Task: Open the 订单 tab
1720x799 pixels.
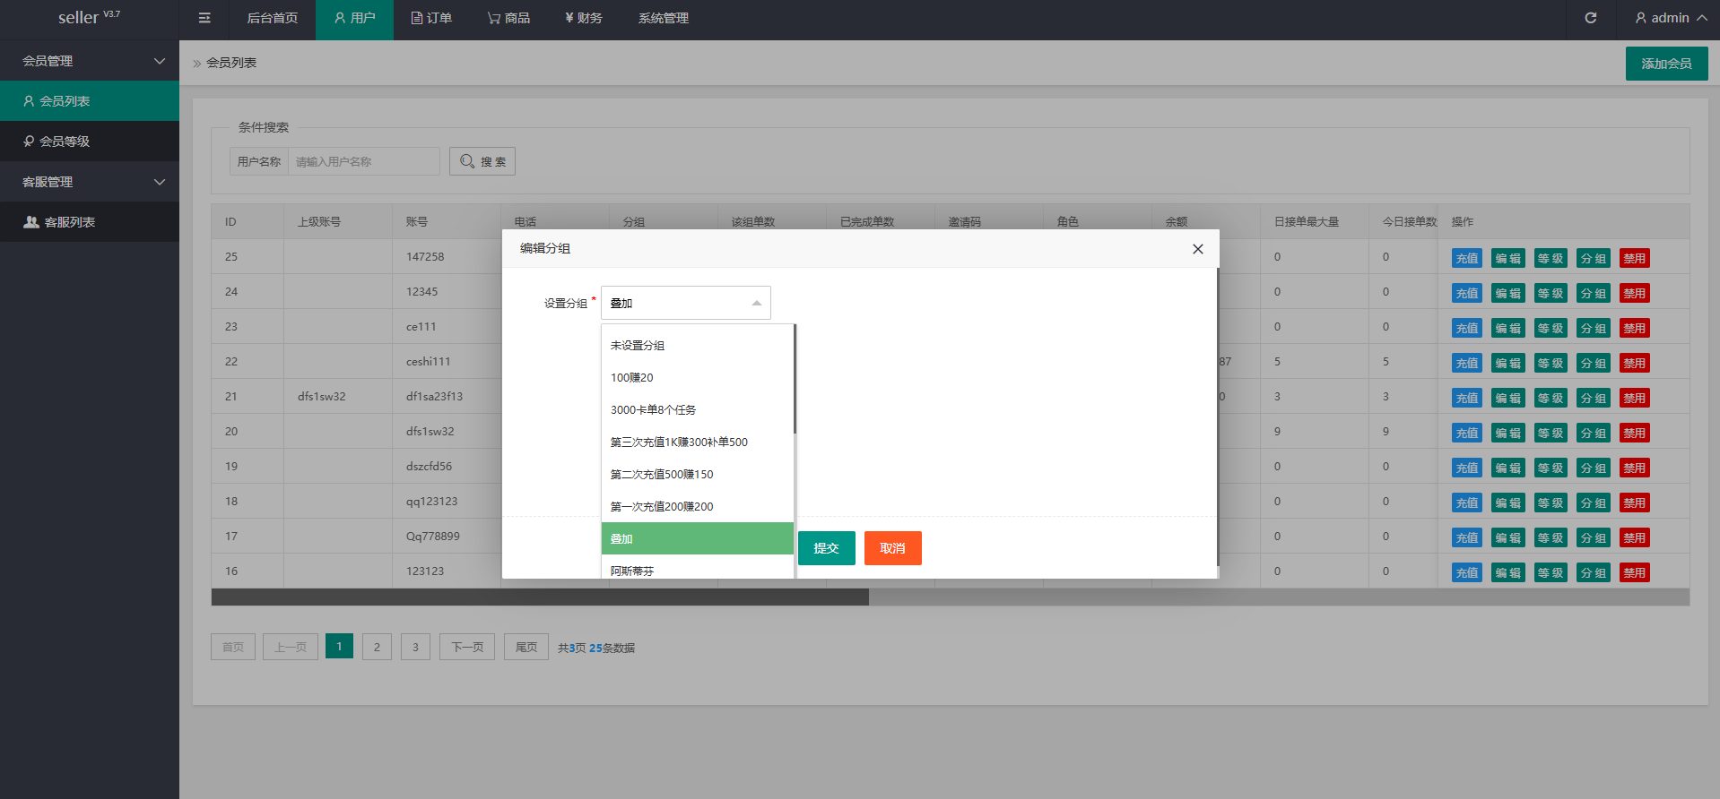Action: (431, 18)
